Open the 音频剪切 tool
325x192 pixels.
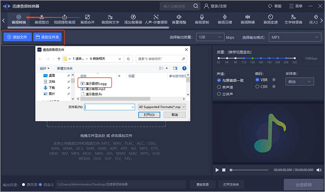[42, 19]
